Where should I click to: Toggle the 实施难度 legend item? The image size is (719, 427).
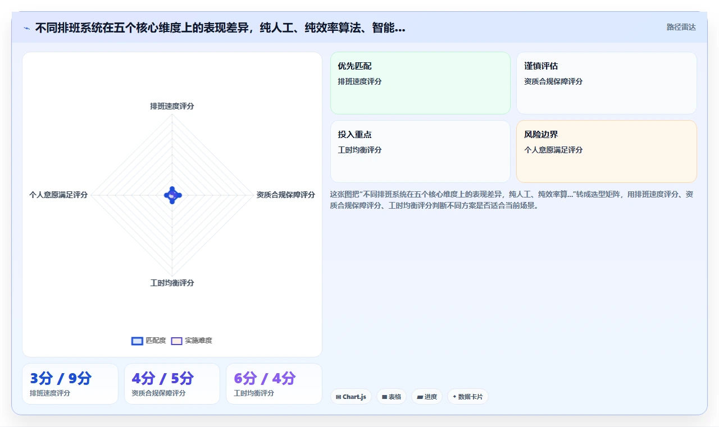(192, 341)
